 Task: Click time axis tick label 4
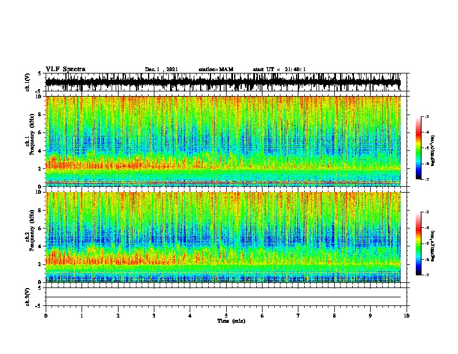[x=190, y=315]
